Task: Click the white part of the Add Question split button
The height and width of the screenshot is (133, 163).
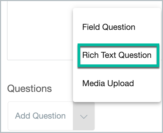Action: coord(40,116)
